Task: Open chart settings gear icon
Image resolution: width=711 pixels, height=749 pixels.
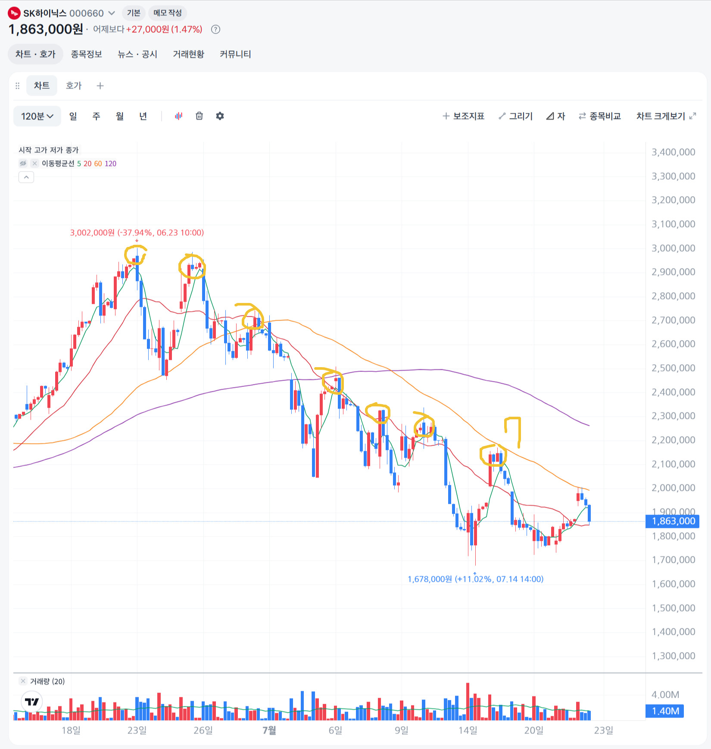Action: tap(220, 116)
